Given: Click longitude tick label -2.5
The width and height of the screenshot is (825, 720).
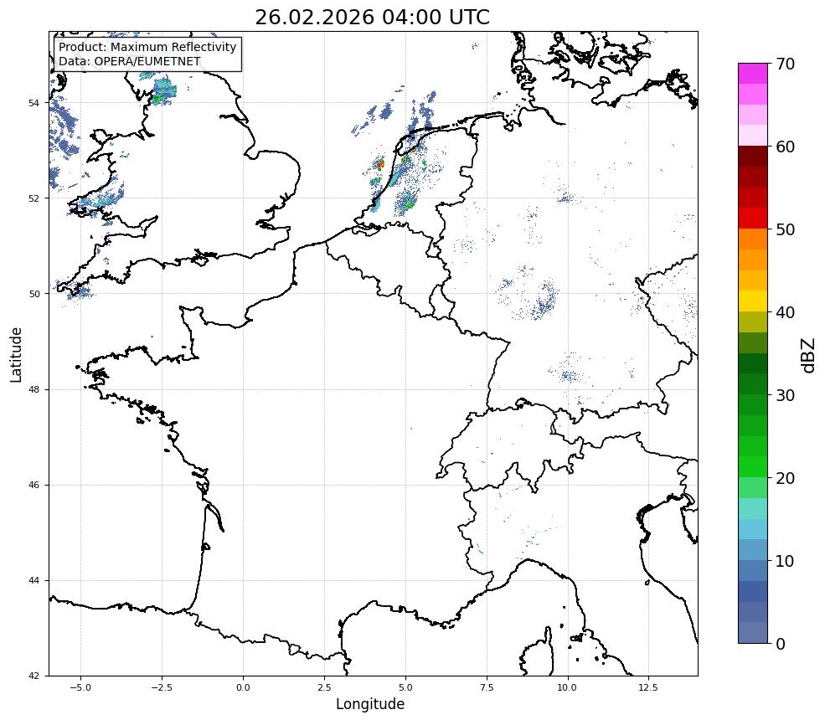Looking at the screenshot, I should (x=162, y=687).
